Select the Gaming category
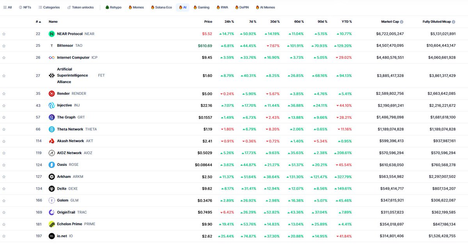The height and width of the screenshot is (245, 468). (x=201, y=7)
